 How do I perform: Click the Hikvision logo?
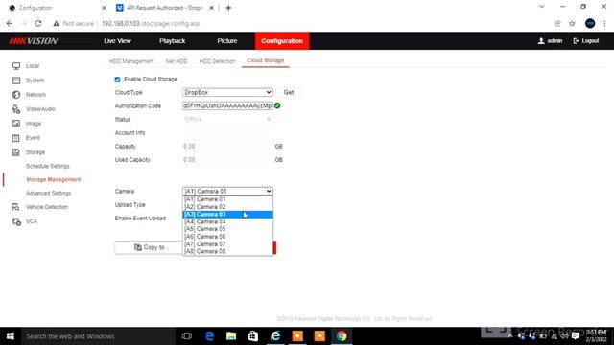click(x=34, y=41)
